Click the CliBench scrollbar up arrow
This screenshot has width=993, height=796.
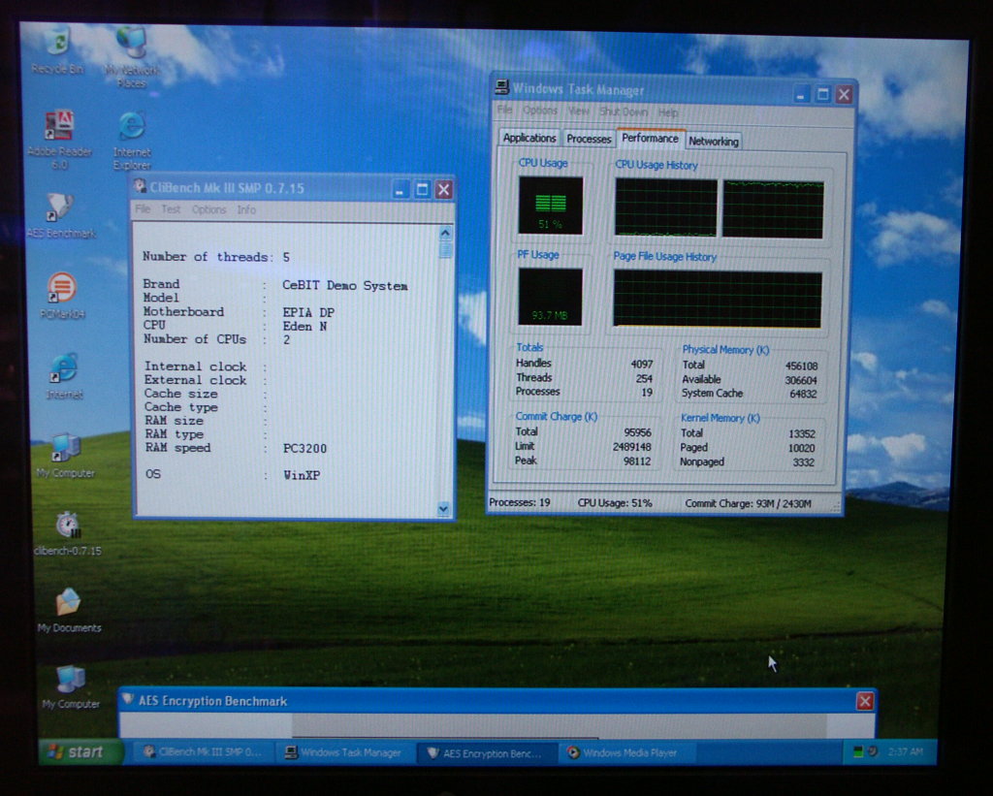[445, 233]
